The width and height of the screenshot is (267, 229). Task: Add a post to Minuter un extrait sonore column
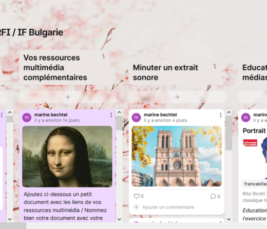click(177, 97)
